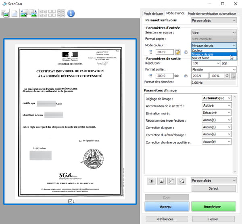Open the Préférences... button
242x224 pixels.
tap(167, 219)
